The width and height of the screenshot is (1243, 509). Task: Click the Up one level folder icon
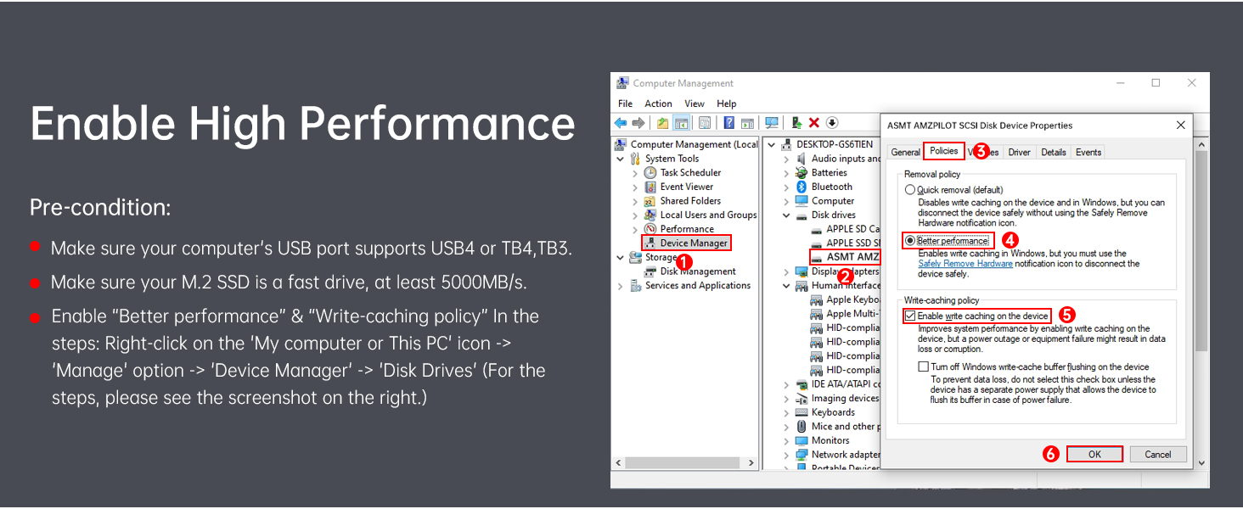[x=662, y=123]
